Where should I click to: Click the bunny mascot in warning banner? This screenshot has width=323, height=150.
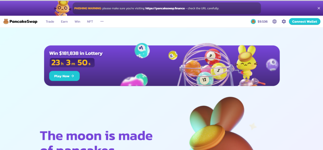coord(63,8)
